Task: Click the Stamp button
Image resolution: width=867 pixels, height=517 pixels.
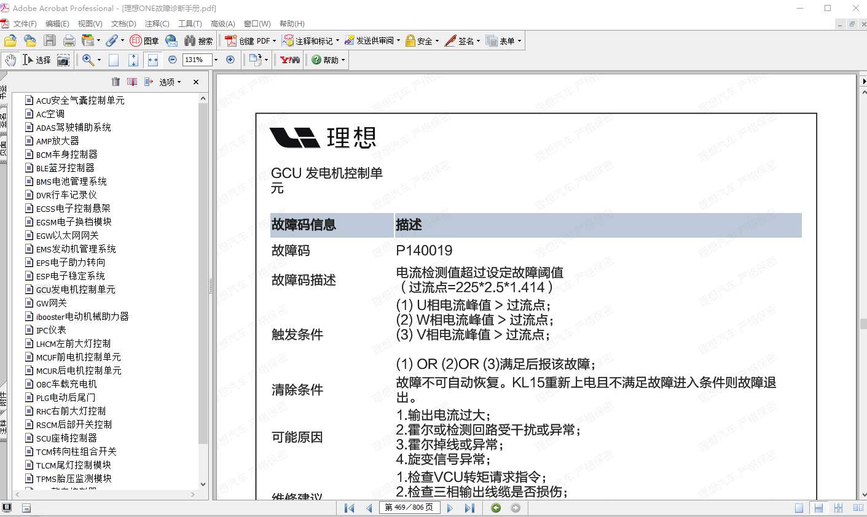Action: [x=144, y=41]
